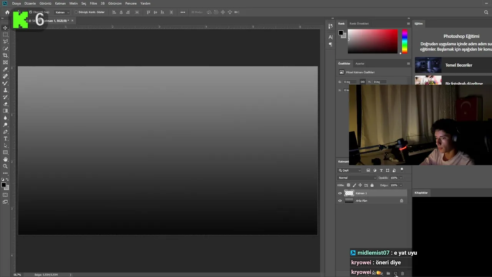
Task: Enable Dönüşt. Kontr. Göster checkbox
Action: click(x=76, y=12)
